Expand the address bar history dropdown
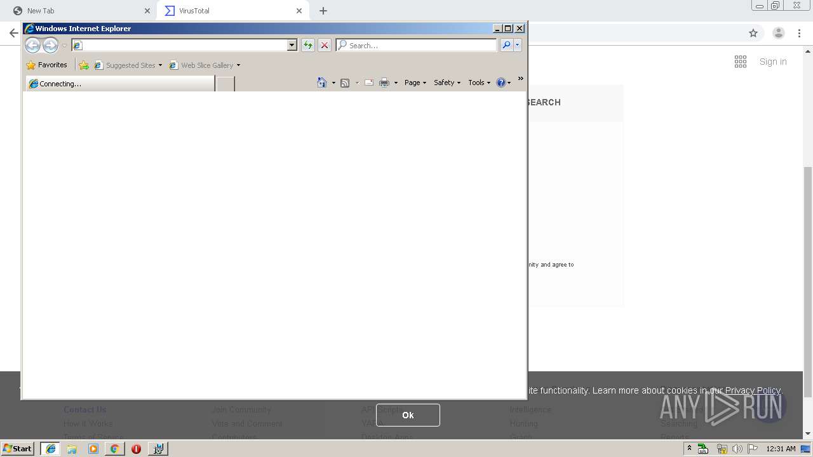Screen dimensions: 813x457 click(x=292, y=45)
